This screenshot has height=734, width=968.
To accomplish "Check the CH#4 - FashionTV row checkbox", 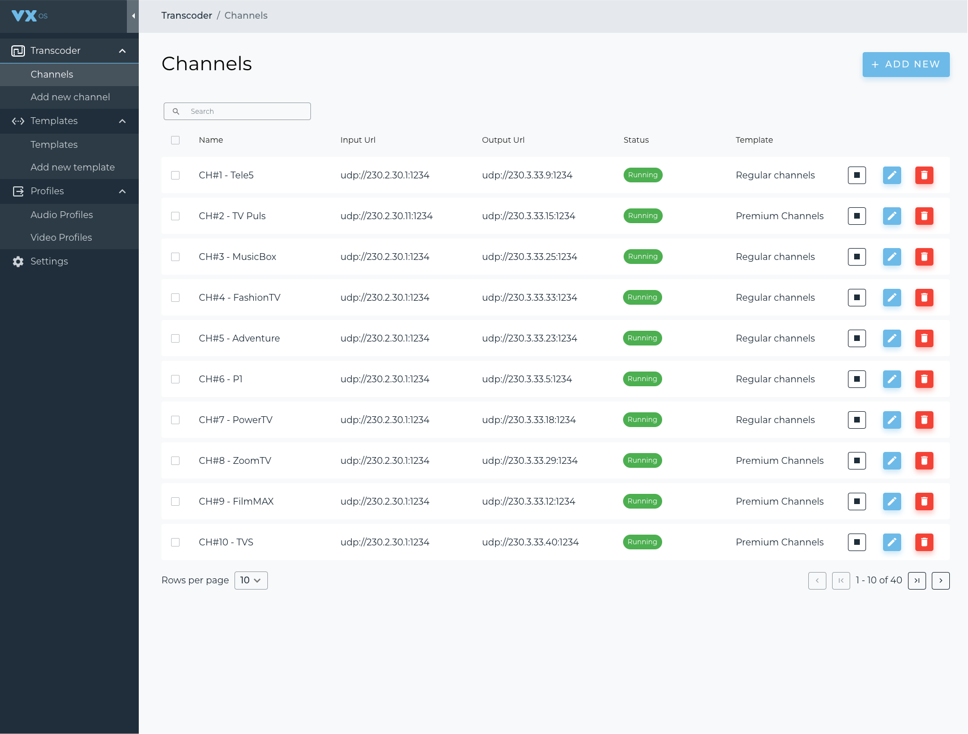I will pyautogui.click(x=175, y=297).
